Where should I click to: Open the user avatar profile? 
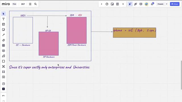pos(146,4)
